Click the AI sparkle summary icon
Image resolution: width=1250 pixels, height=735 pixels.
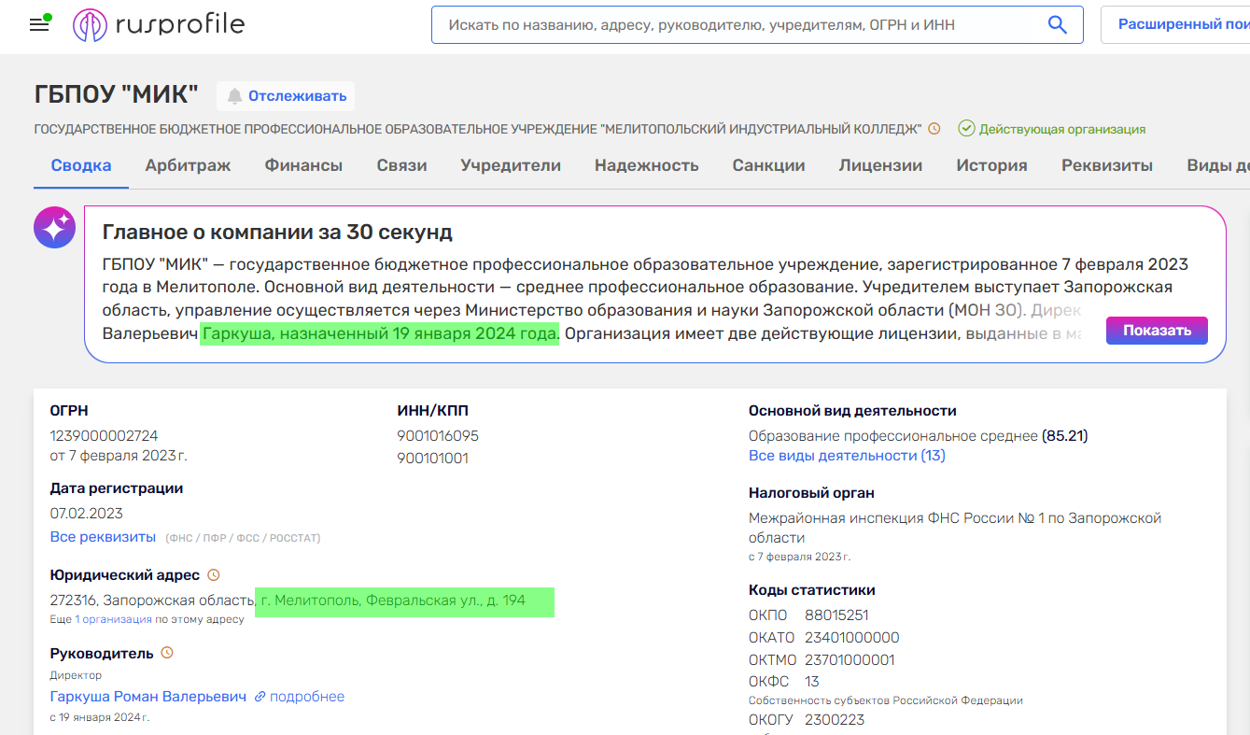[54, 227]
